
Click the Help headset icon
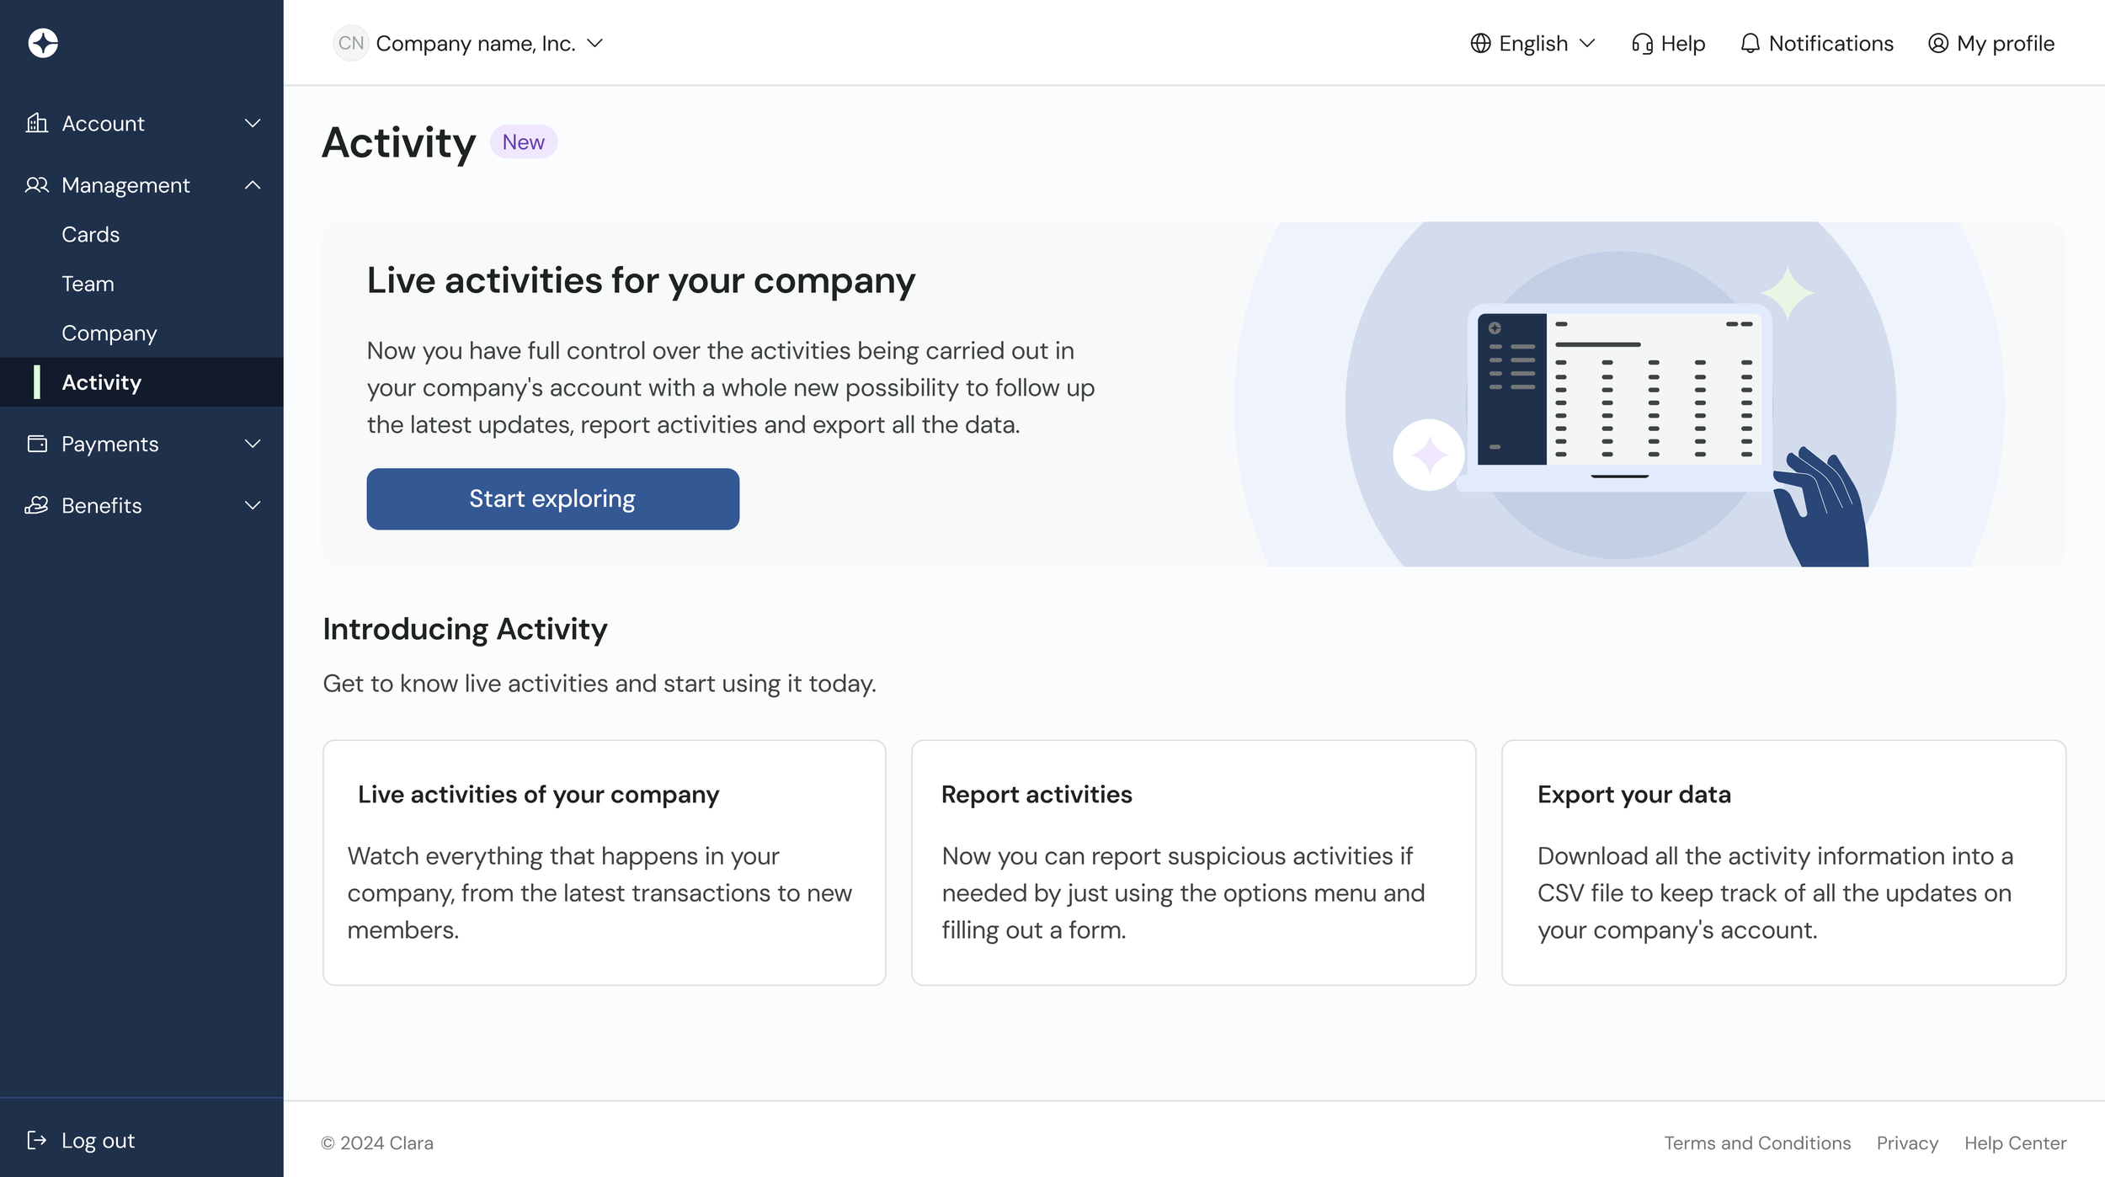(1642, 43)
